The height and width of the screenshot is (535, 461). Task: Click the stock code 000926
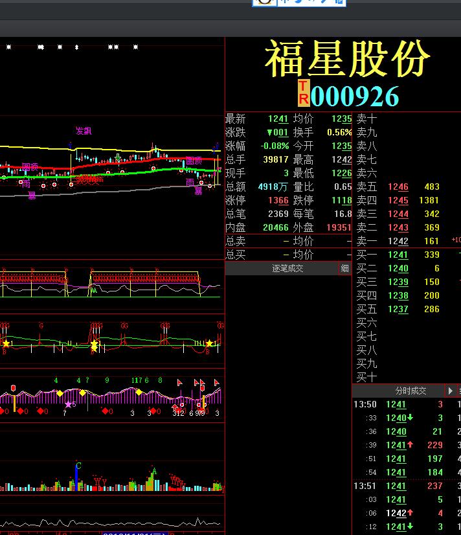[x=355, y=97]
